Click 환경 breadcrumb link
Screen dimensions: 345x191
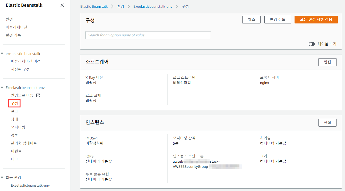(x=120, y=6)
